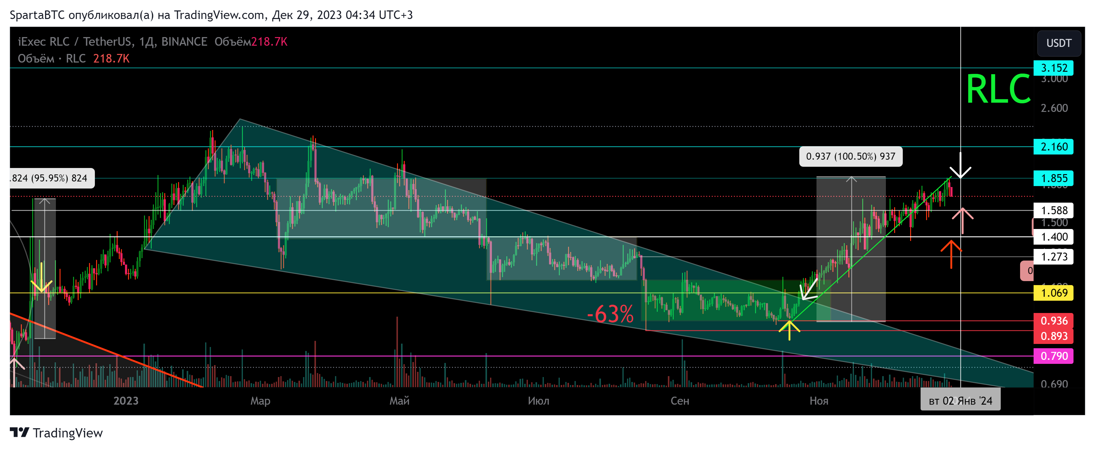Click the 2.600 price axis value
The height and width of the screenshot is (450, 1095).
(1054, 108)
